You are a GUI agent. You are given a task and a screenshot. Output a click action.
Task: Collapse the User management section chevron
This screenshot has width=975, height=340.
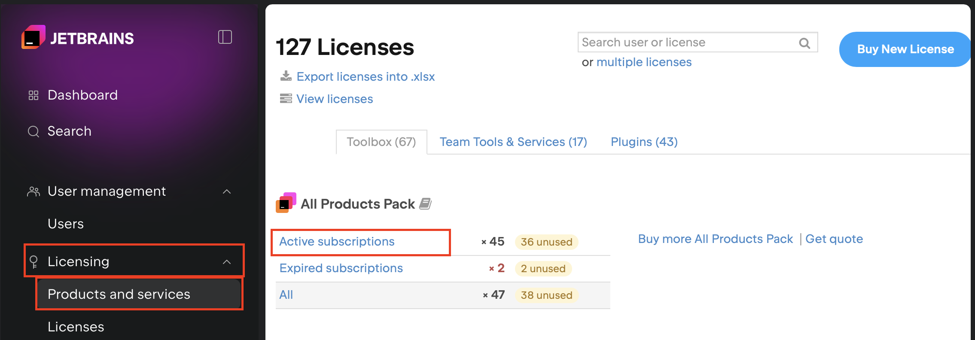coord(227,191)
